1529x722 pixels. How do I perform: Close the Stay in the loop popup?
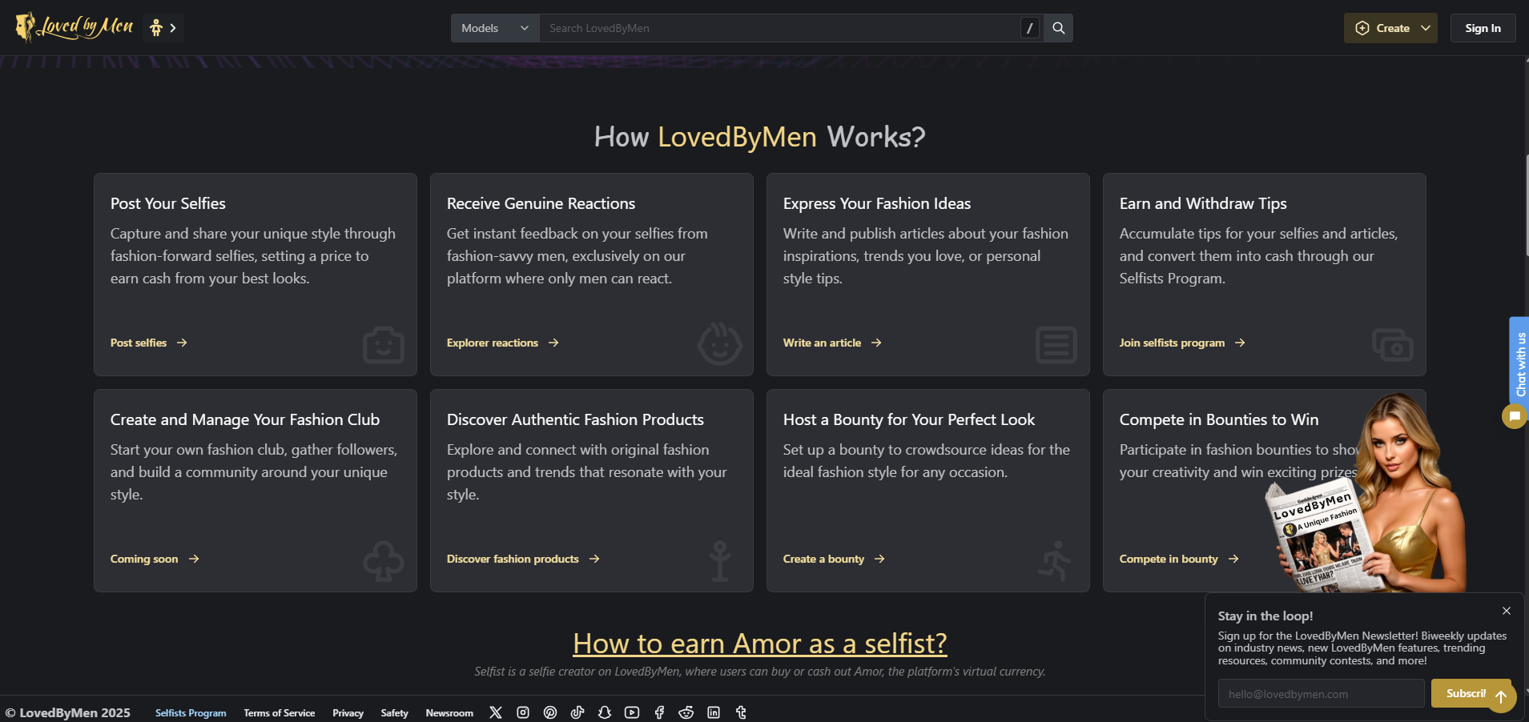pos(1507,611)
